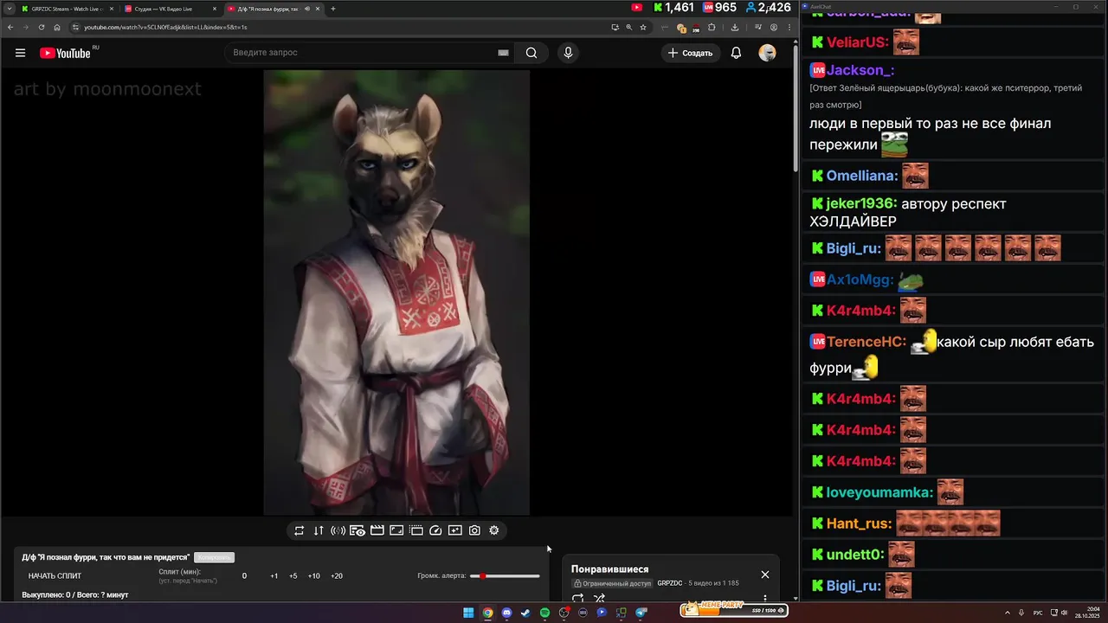The height and width of the screenshot is (623, 1108).
Task: Add +5 minutes to the split
Action: tap(293, 576)
